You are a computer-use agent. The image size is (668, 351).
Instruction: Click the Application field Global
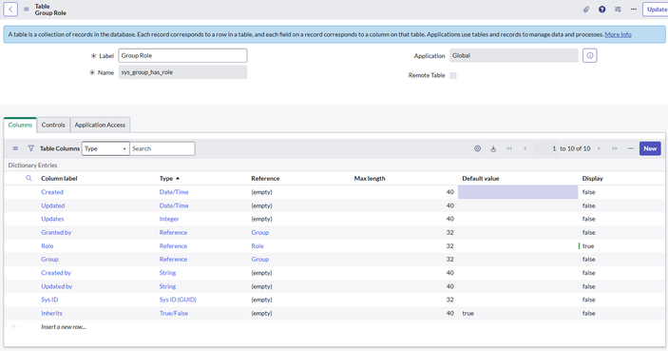(x=514, y=55)
